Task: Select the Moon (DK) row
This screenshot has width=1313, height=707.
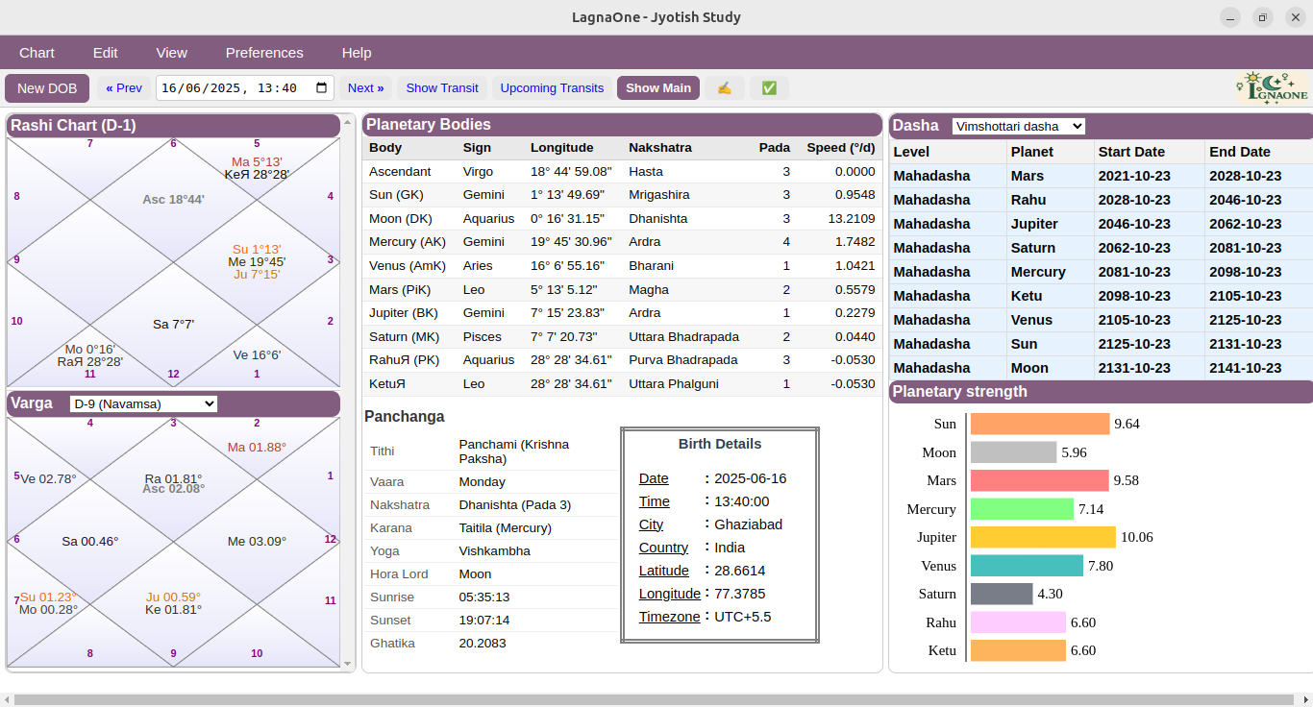Action: [x=622, y=218]
